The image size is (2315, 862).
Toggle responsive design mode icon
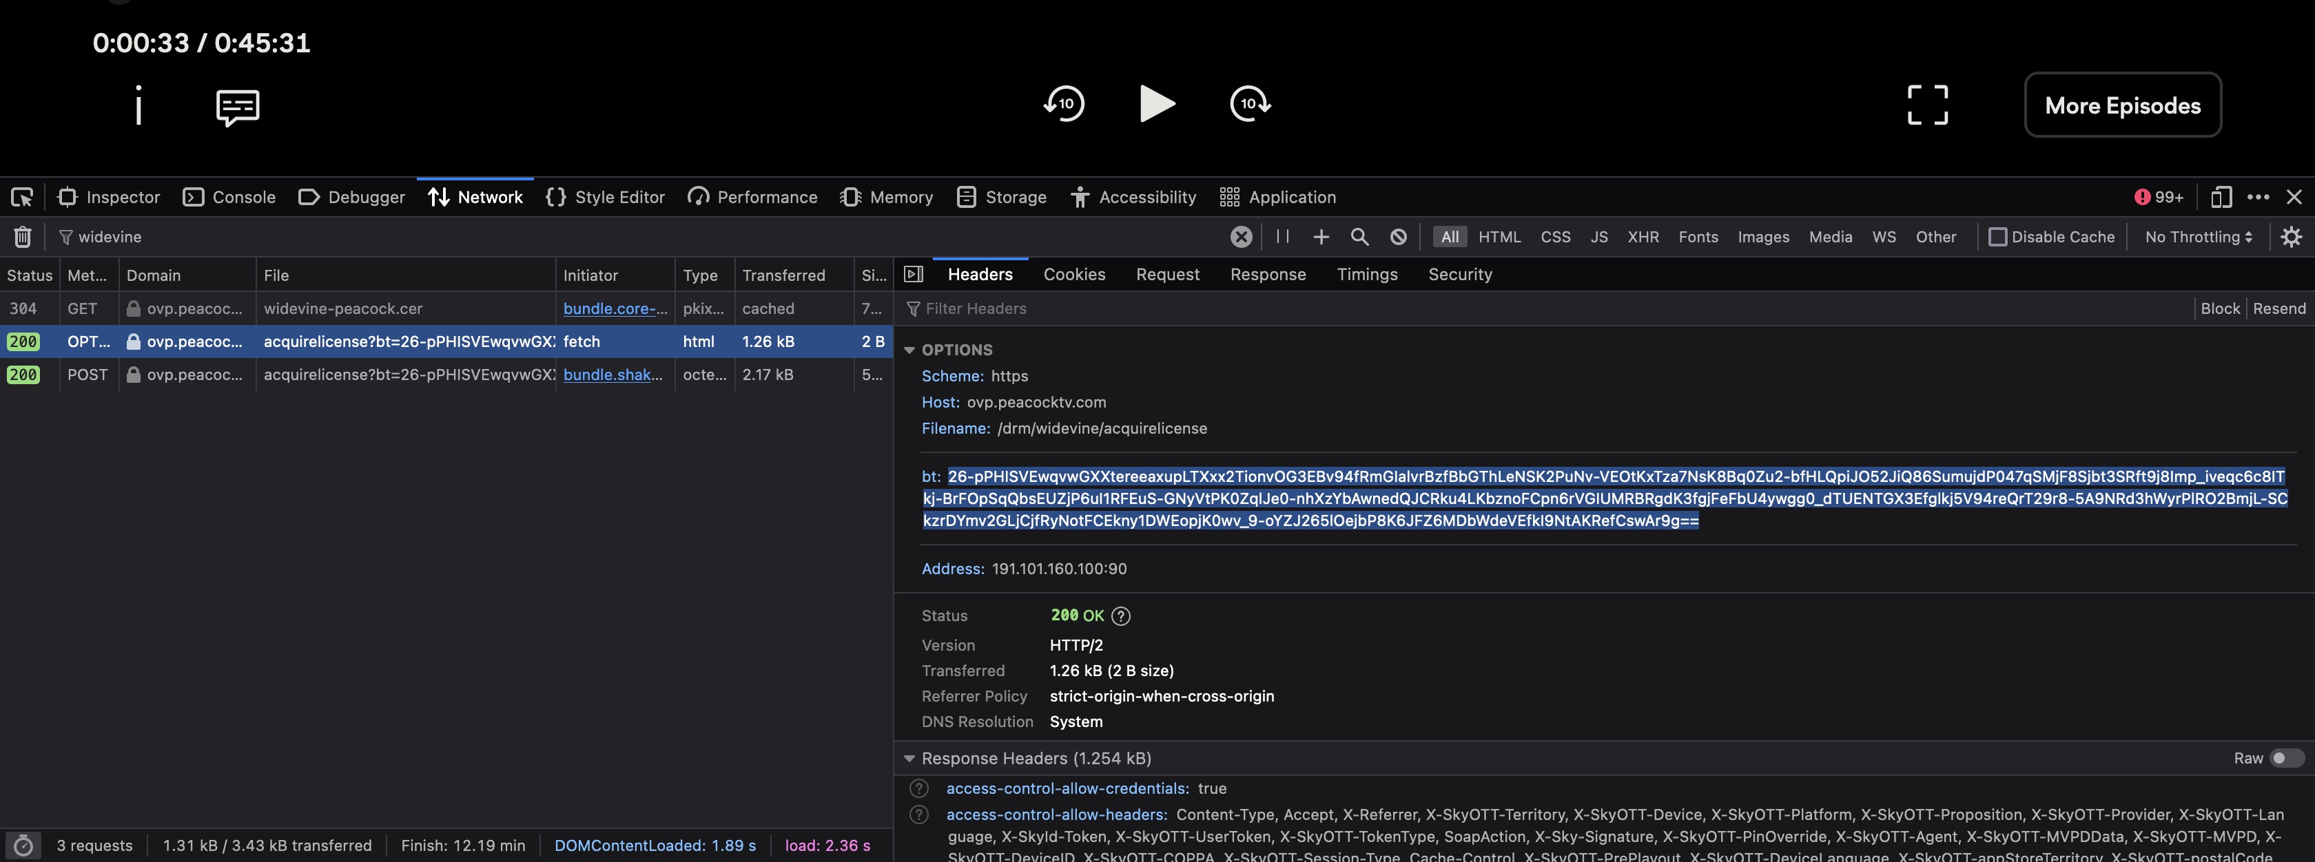[2221, 198]
